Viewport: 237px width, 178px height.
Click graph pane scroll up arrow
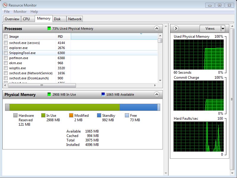pyautogui.click(x=232, y=26)
